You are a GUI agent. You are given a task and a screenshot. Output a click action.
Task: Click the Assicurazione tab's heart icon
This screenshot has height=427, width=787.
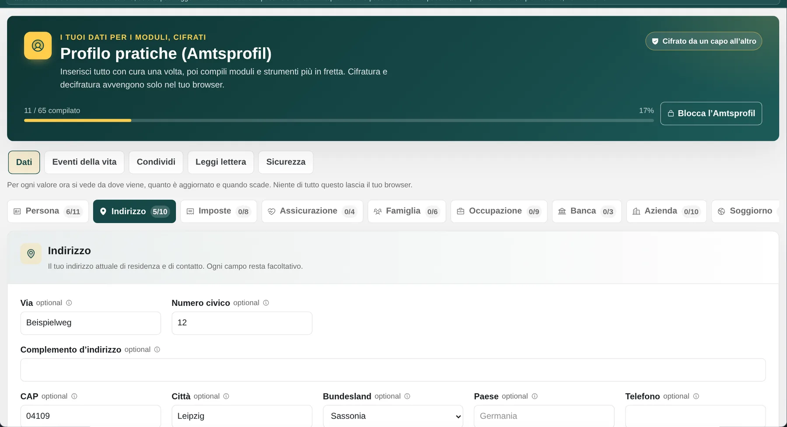point(272,212)
